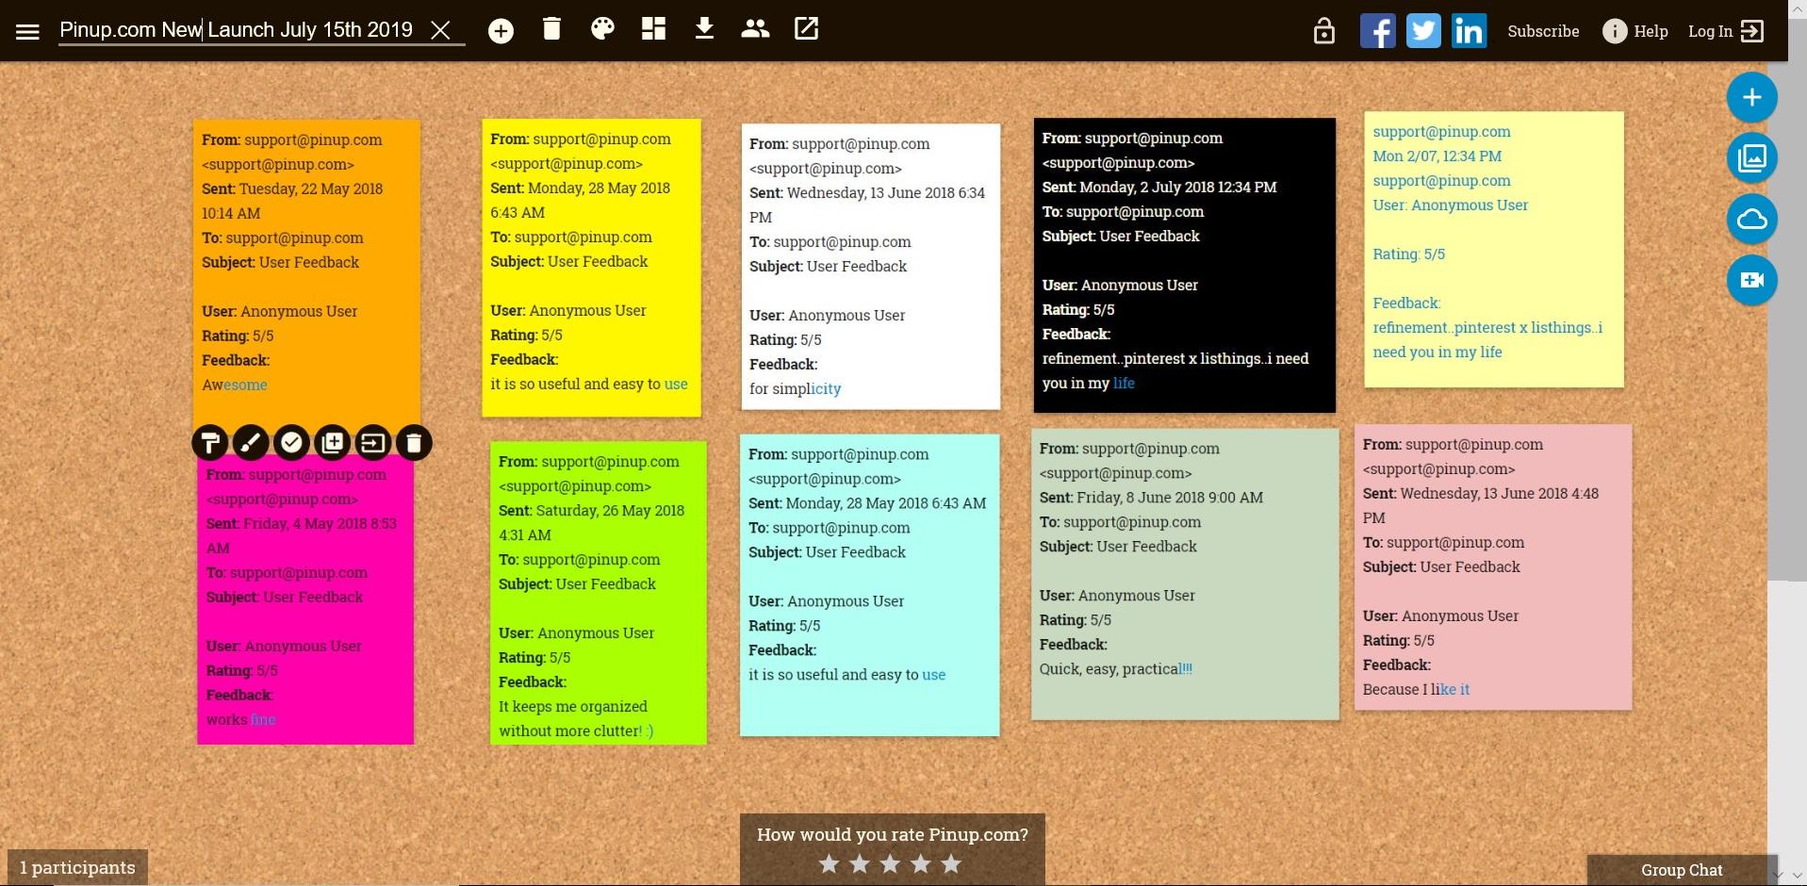
Task: Click the blue cloud button
Action: point(1751,220)
